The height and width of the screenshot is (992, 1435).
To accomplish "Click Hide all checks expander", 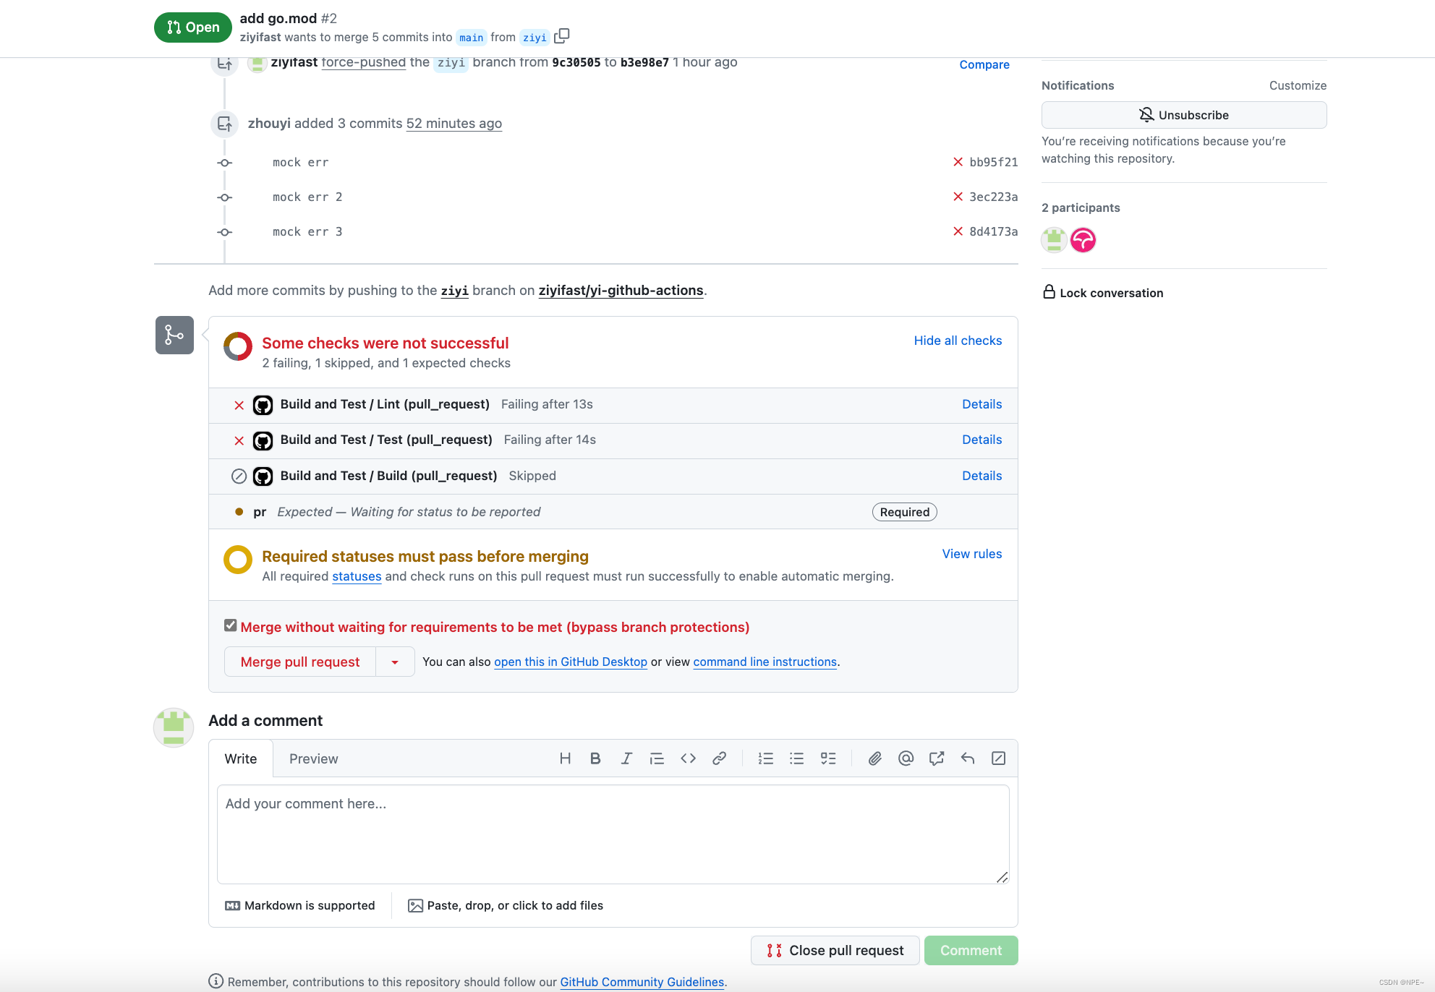I will 958,340.
